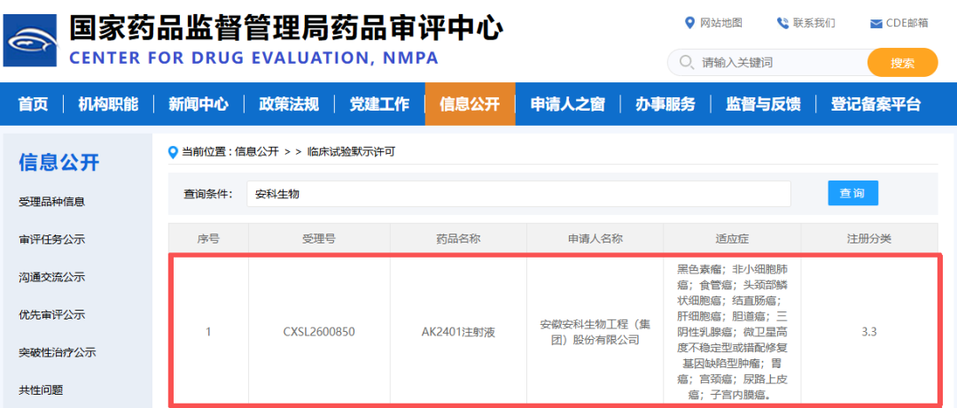Click the row number 1 cell
Image resolution: width=957 pixels, height=408 pixels.
tap(208, 333)
